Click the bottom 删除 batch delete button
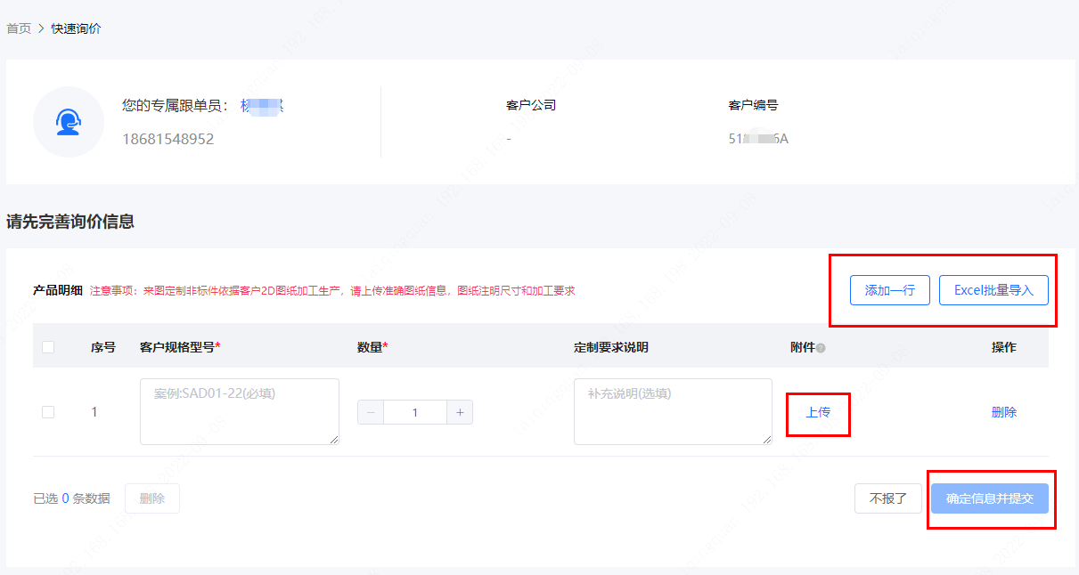Image resolution: width=1079 pixels, height=575 pixels. tap(152, 498)
